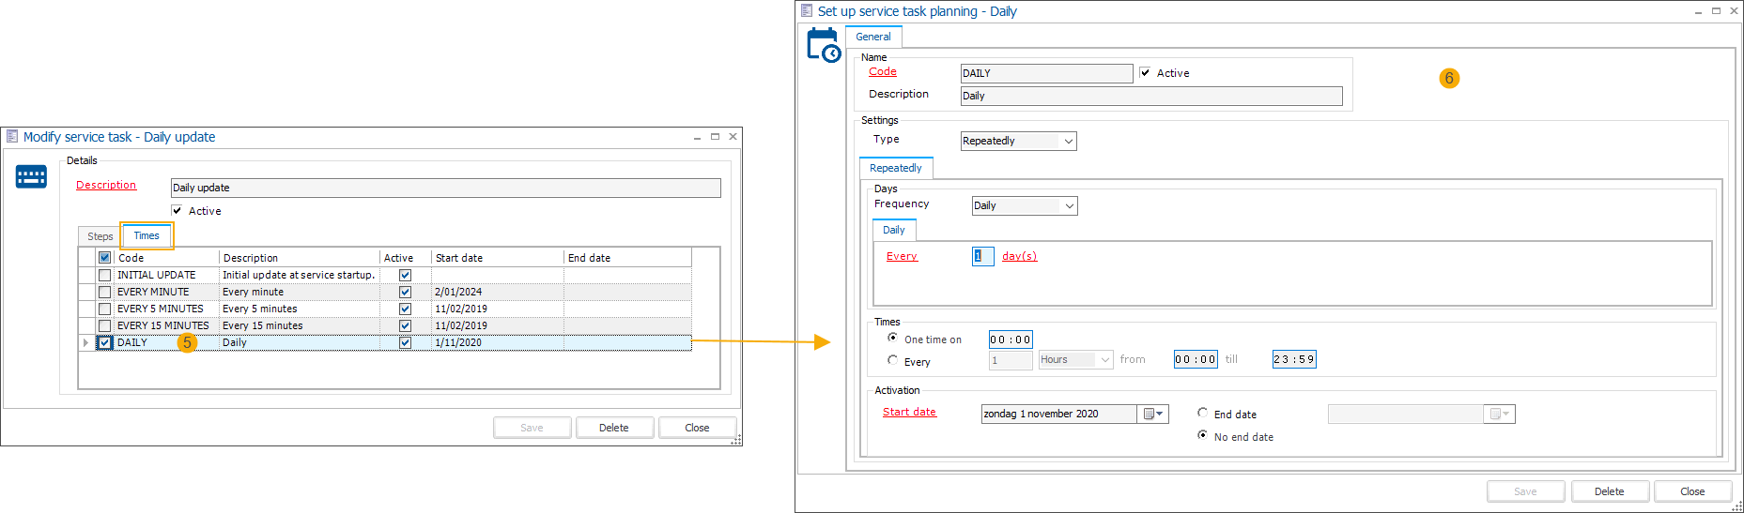The height and width of the screenshot is (513, 1744).
Task: Select the EVERY MINUTE row checkbox
Action: (x=105, y=292)
